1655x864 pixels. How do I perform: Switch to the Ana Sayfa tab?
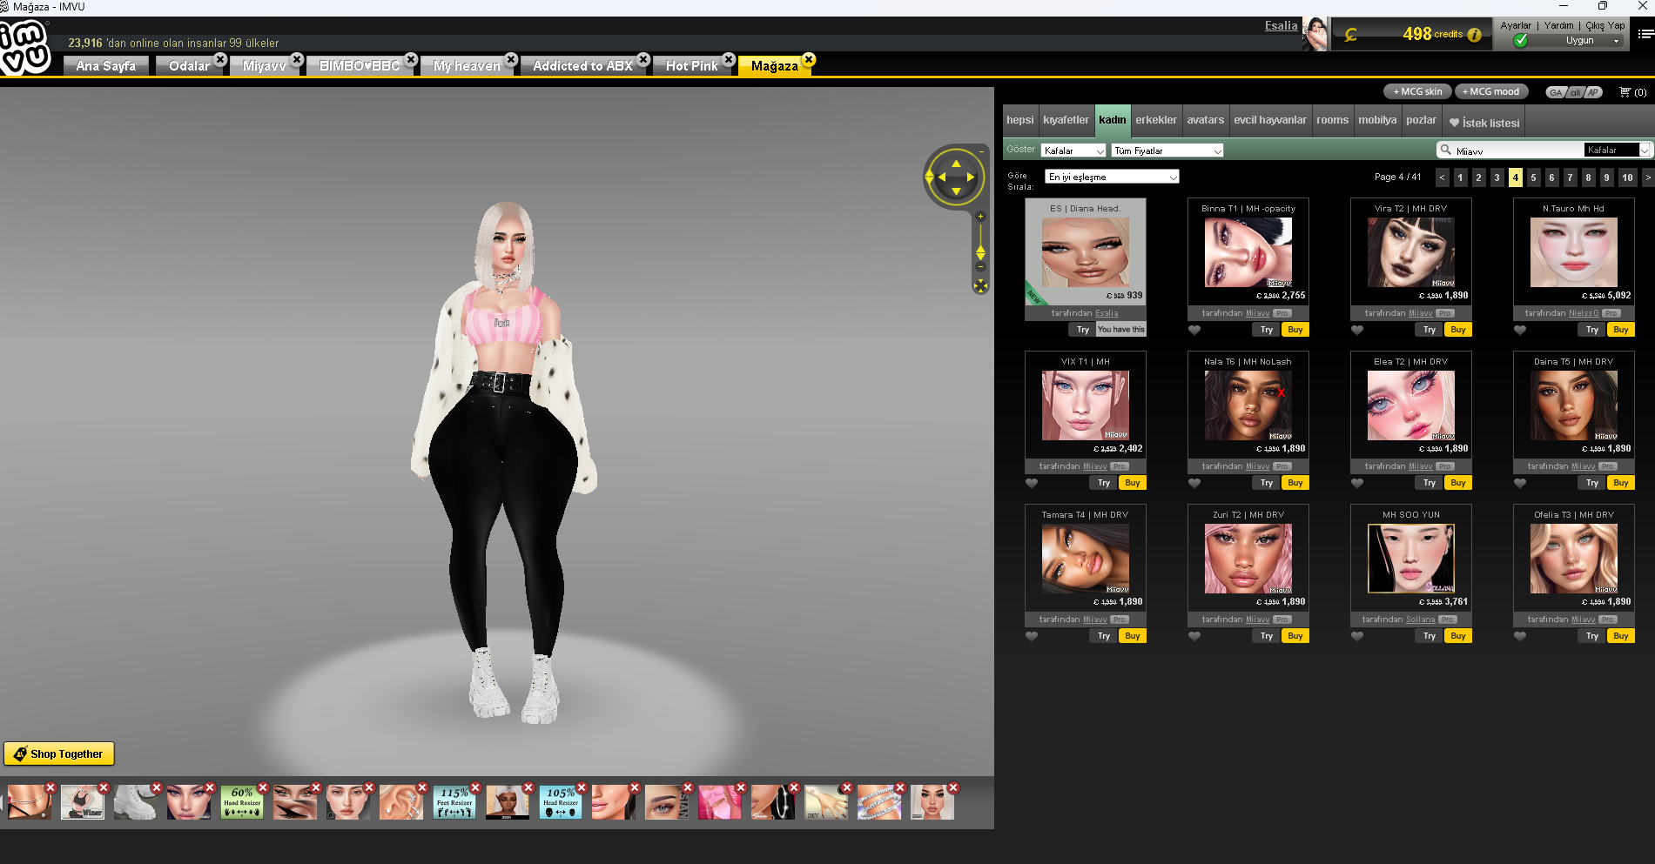point(106,65)
